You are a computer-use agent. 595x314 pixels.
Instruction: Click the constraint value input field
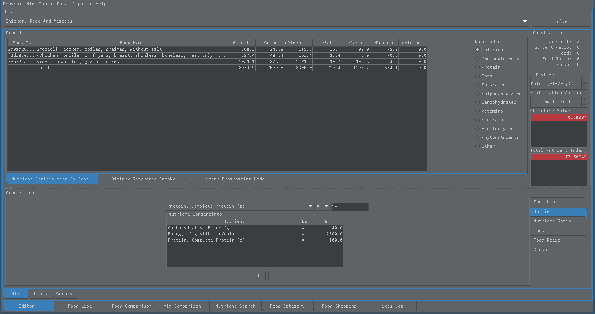(x=350, y=206)
